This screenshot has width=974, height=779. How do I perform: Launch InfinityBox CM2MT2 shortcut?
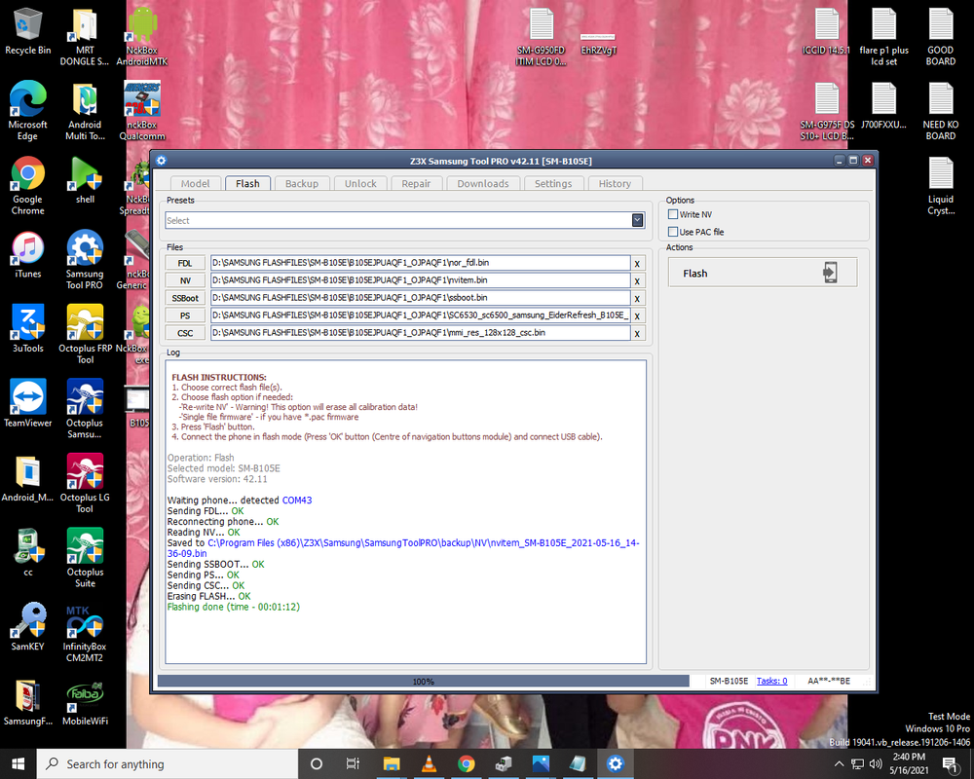tap(85, 632)
